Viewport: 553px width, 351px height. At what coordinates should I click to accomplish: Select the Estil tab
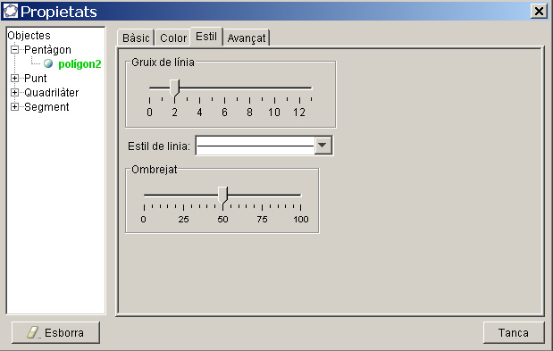[x=206, y=37]
